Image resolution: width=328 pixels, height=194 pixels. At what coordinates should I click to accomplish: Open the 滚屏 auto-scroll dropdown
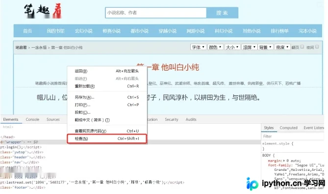[x=249, y=47]
